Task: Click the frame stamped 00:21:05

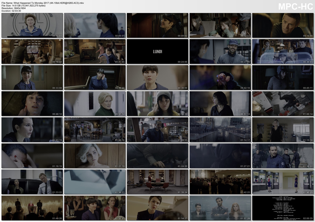Action: pyautogui.click(x=95, y=52)
